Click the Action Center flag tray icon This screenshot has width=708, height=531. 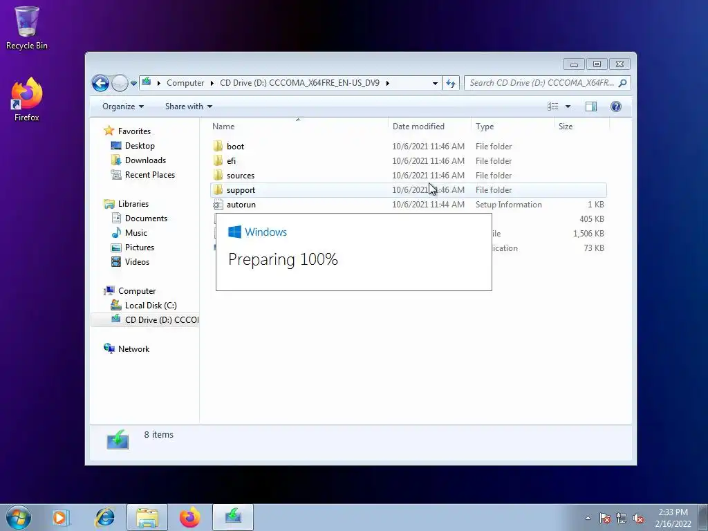605,518
